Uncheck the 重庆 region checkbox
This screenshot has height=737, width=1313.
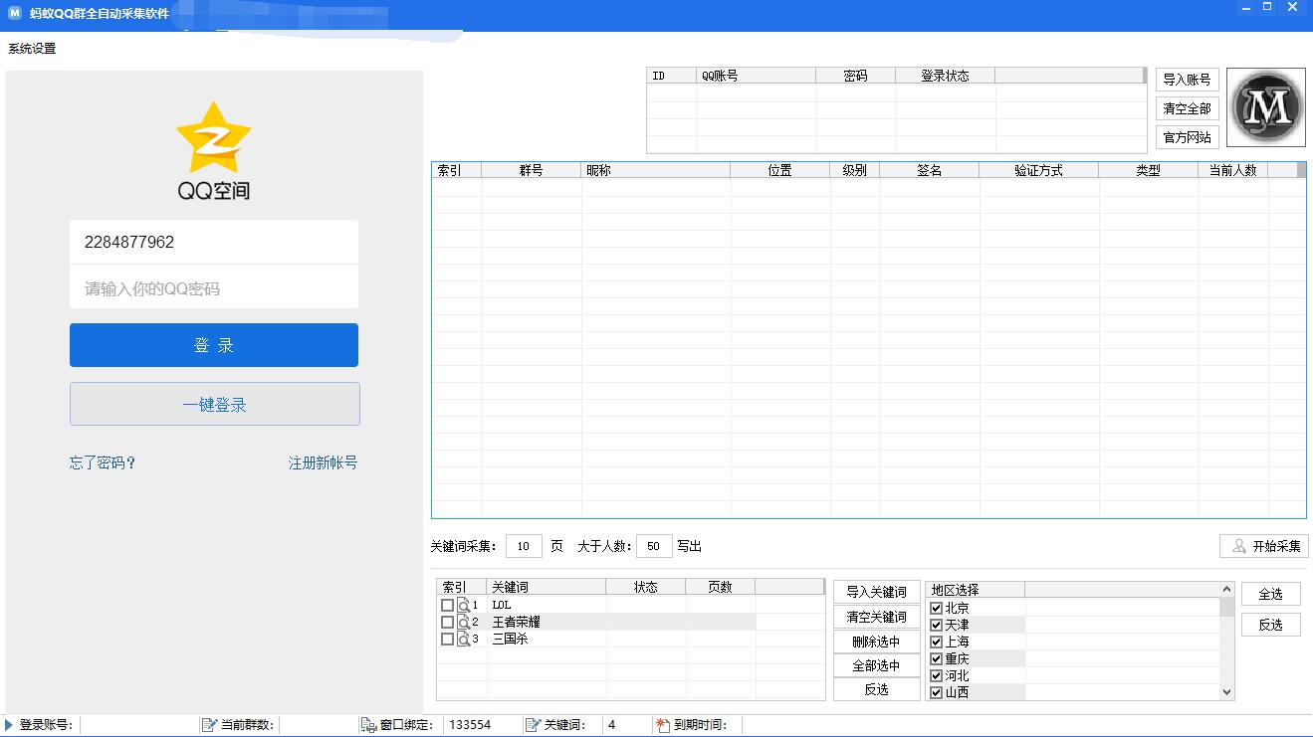pyautogui.click(x=936, y=658)
